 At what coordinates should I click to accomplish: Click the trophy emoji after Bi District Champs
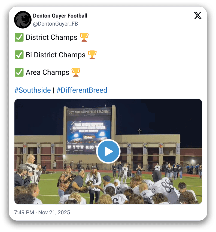pyautogui.click(x=92, y=55)
